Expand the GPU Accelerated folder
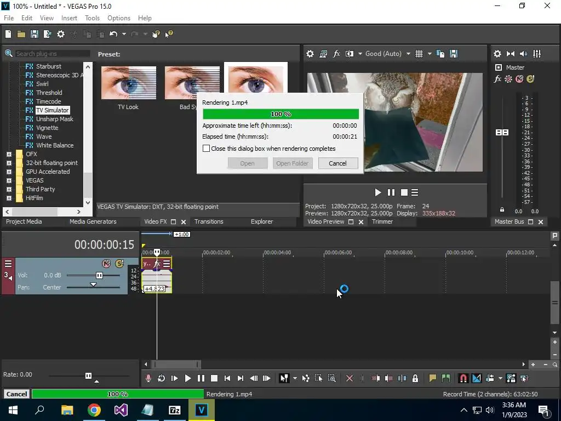Screen dimensions: 561x421 tap(9, 172)
